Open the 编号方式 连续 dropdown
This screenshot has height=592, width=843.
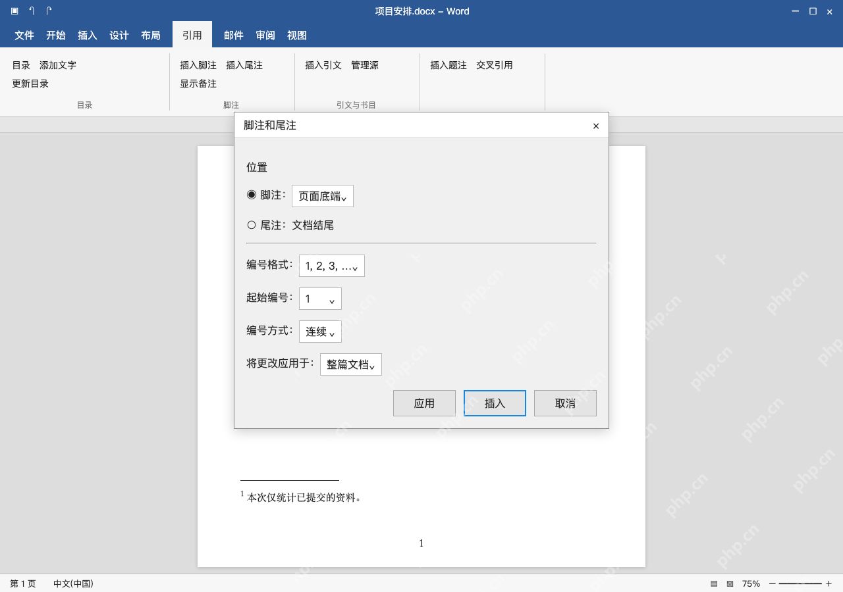320,332
